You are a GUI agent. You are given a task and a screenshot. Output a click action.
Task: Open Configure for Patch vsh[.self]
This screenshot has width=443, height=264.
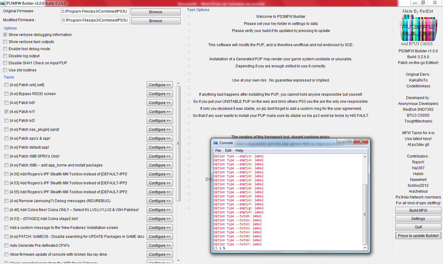[x=160, y=85]
